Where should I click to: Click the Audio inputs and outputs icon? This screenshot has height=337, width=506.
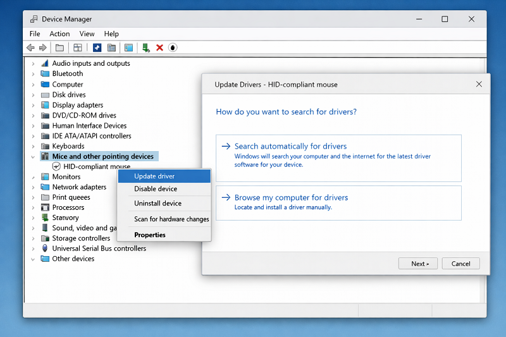45,63
